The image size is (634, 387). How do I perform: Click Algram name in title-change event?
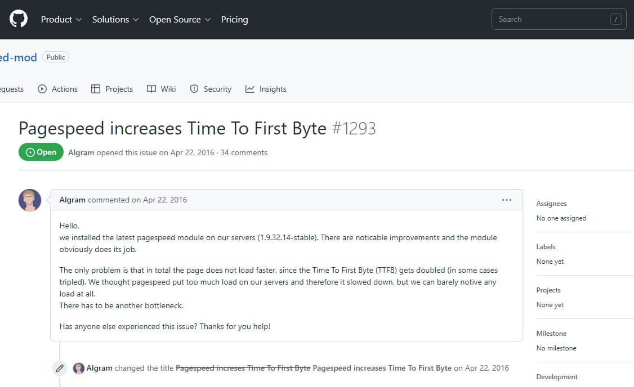100,368
